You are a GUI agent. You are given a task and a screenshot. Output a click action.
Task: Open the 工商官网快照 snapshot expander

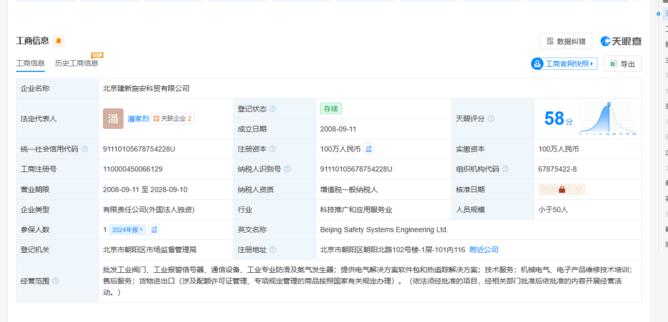point(564,64)
